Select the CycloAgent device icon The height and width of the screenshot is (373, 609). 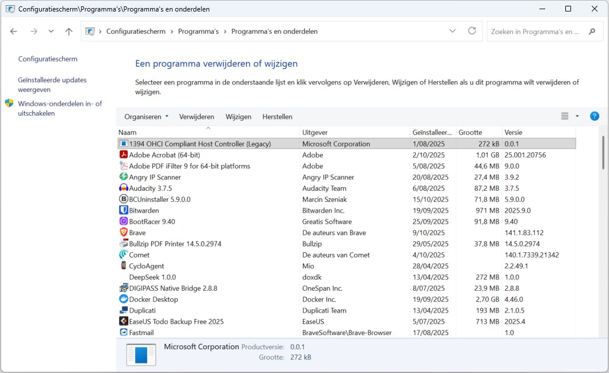click(124, 266)
